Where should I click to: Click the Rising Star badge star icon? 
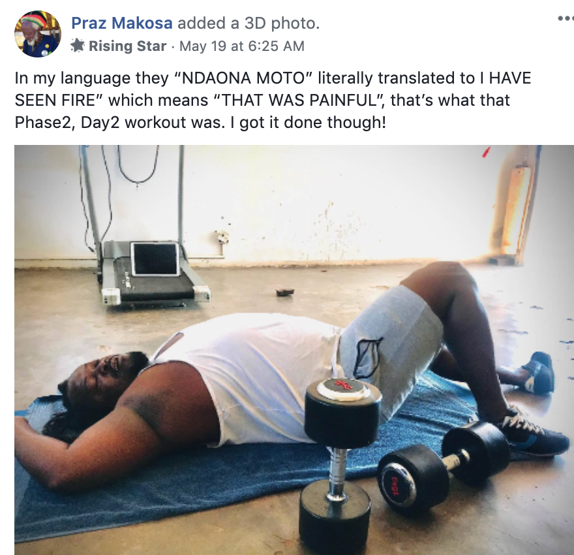(x=77, y=46)
